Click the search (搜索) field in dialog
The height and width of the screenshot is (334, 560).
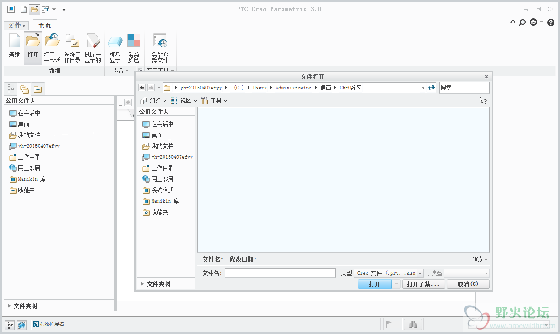pyautogui.click(x=464, y=88)
